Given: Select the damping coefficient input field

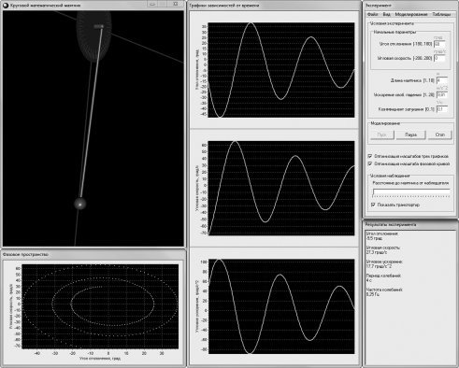Looking at the screenshot, I should (x=442, y=109).
